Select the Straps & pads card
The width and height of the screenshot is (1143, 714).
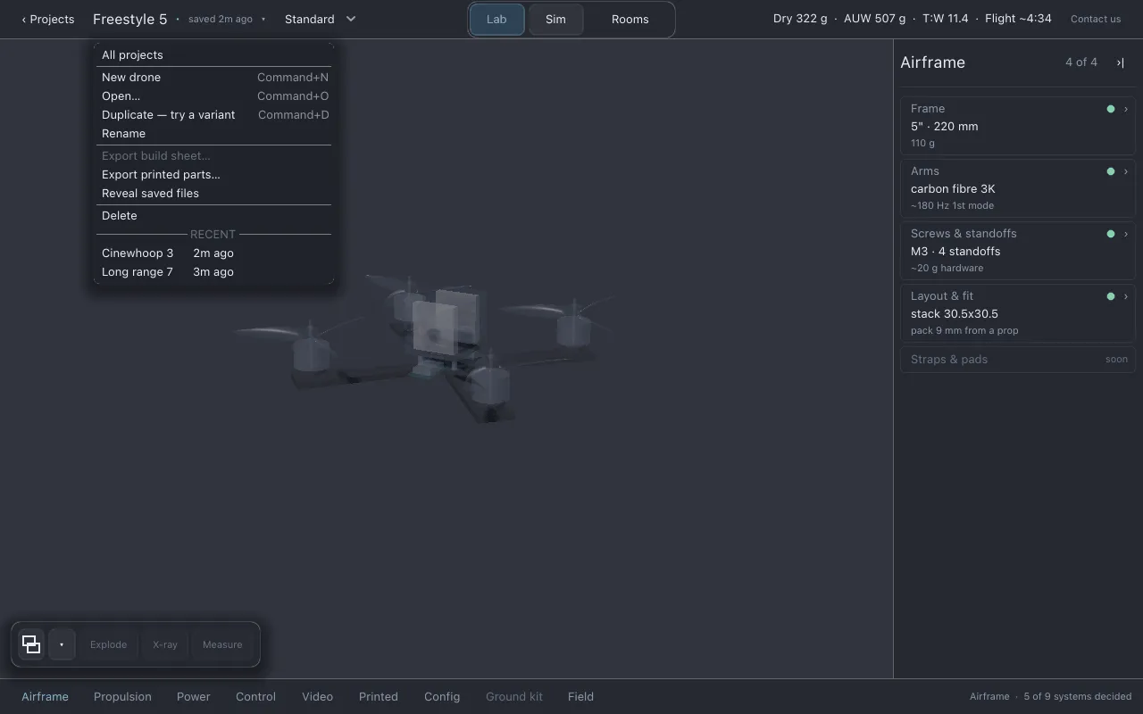click(x=1018, y=360)
